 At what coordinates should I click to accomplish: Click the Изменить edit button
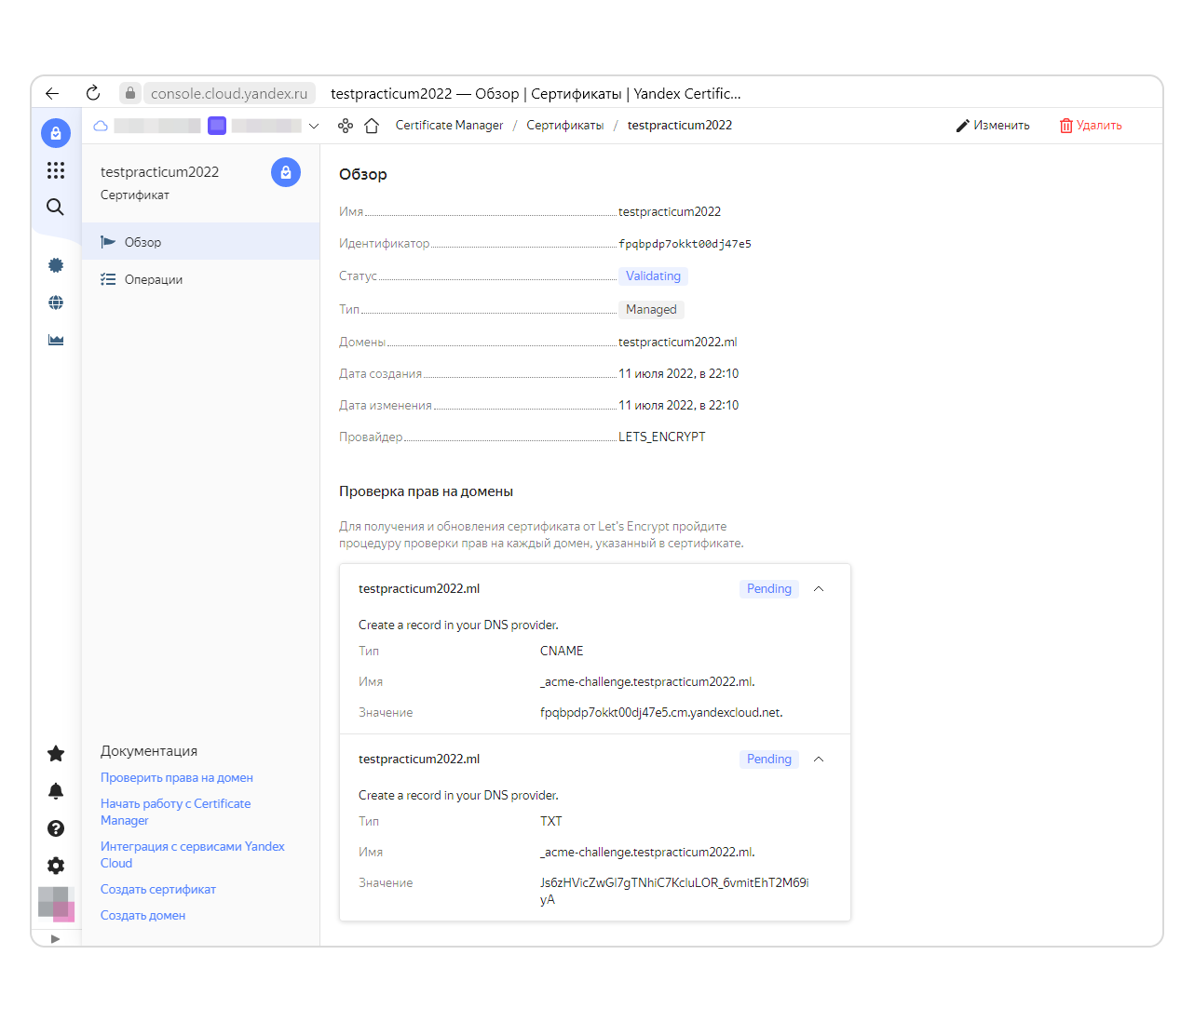click(993, 126)
